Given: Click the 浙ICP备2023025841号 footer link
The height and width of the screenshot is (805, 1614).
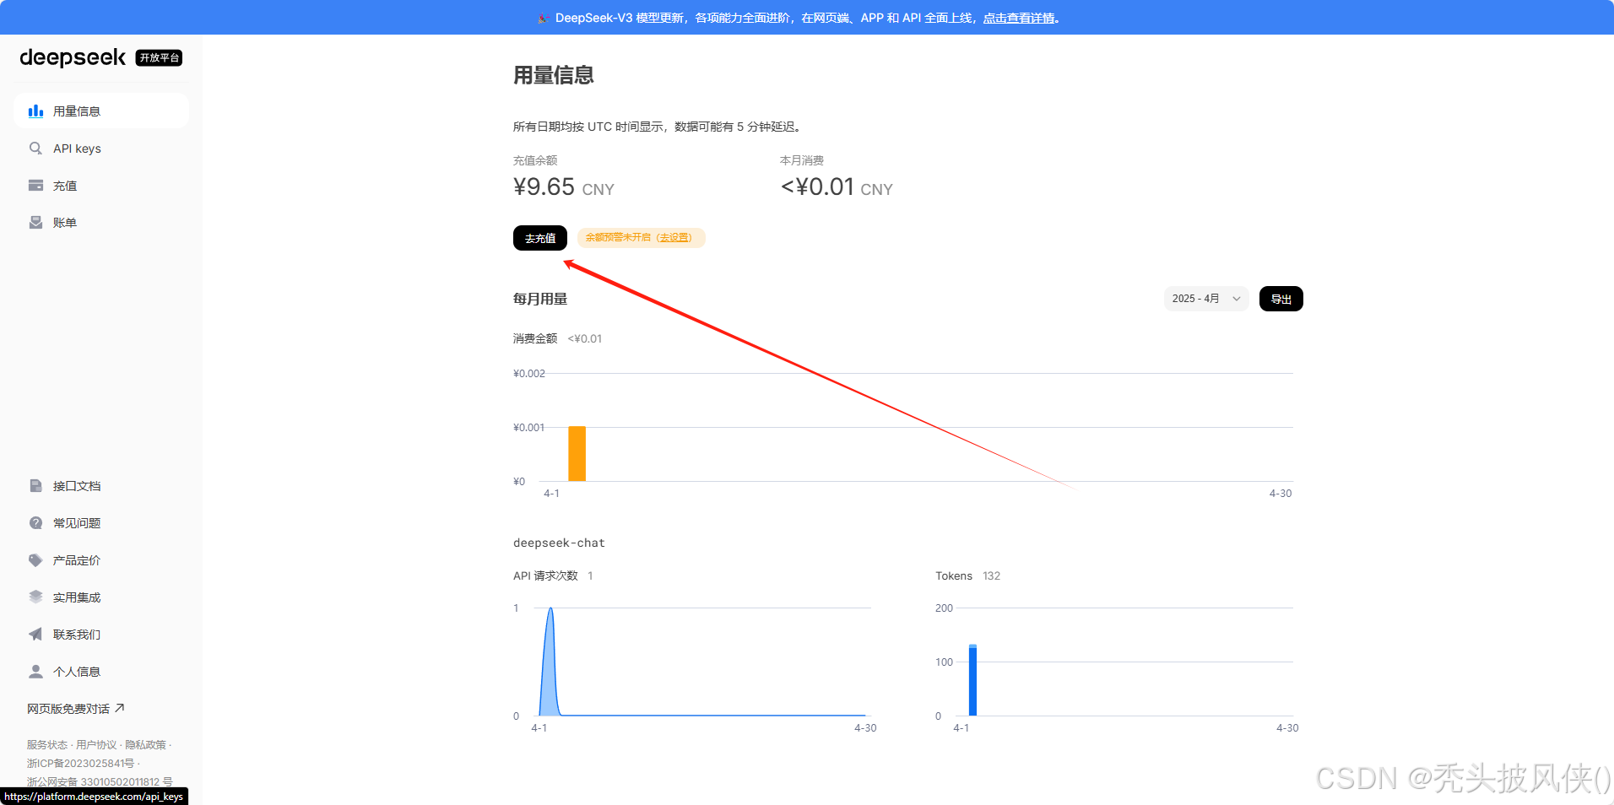Looking at the screenshot, I should 80,764.
